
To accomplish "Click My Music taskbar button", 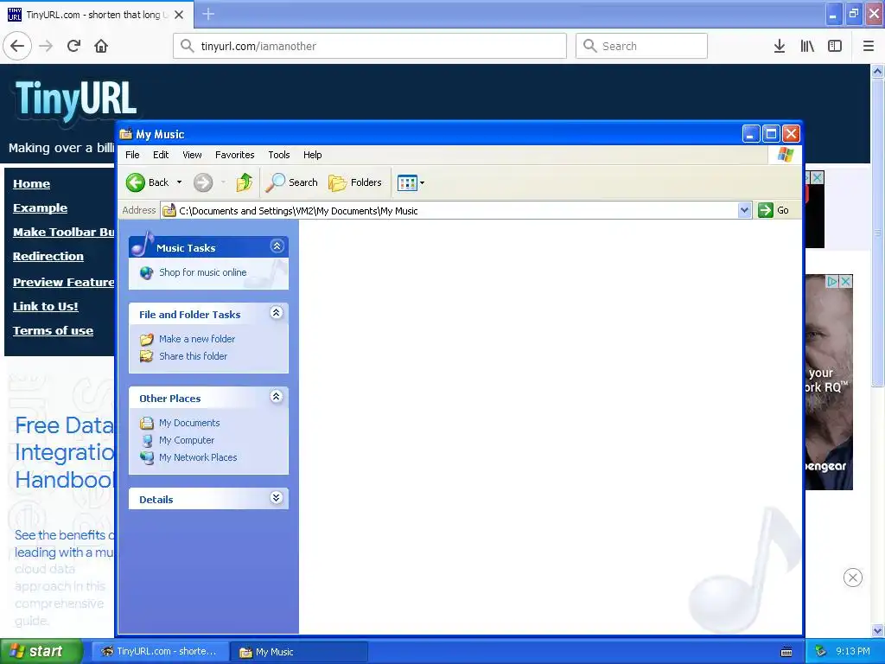I will coord(300,652).
